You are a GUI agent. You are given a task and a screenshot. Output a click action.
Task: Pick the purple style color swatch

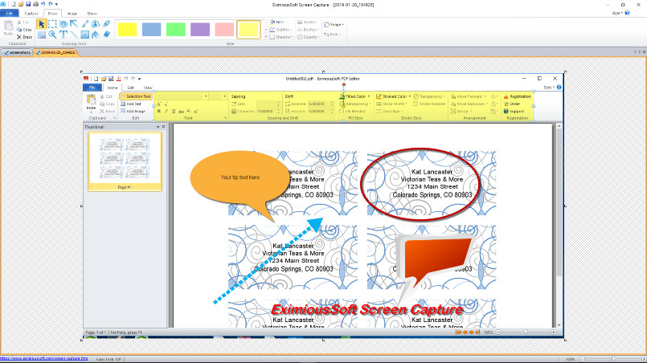pyautogui.click(x=200, y=30)
